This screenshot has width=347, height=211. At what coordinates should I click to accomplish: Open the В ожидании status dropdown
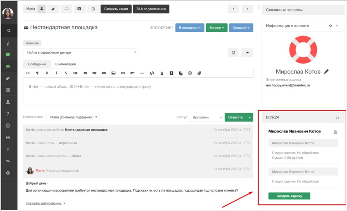(190, 28)
